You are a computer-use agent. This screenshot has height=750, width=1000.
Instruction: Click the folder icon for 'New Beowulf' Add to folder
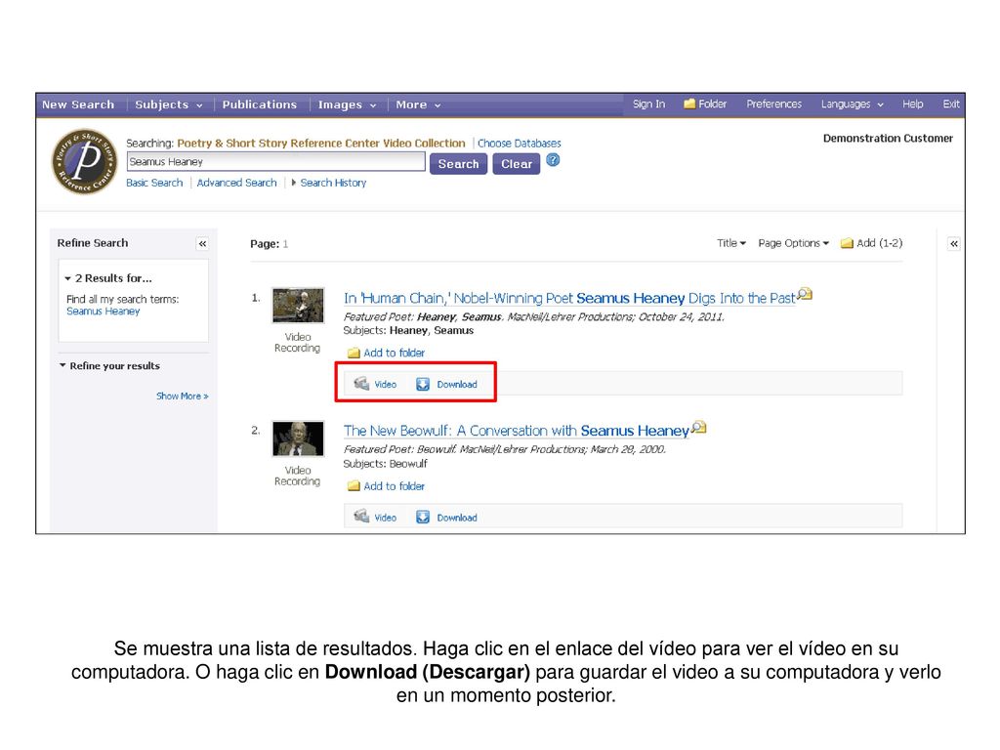click(354, 486)
